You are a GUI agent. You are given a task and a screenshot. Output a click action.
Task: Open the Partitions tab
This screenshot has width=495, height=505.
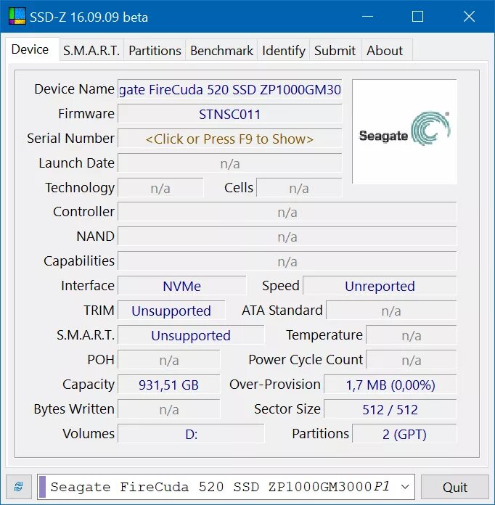pyautogui.click(x=155, y=51)
